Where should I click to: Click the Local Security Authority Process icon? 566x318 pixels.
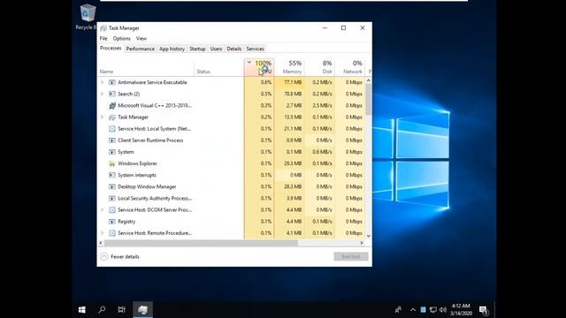[x=112, y=198]
